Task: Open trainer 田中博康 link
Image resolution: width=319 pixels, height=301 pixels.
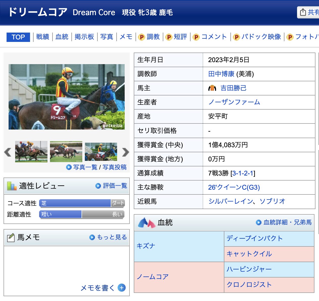Action: 221,74
